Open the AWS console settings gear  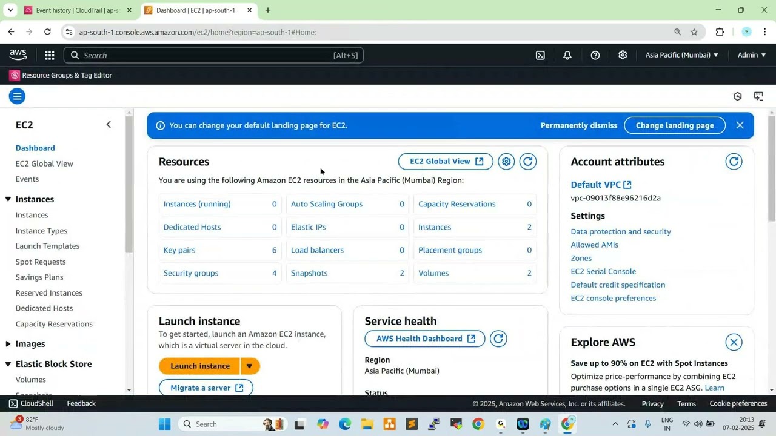(623, 55)
